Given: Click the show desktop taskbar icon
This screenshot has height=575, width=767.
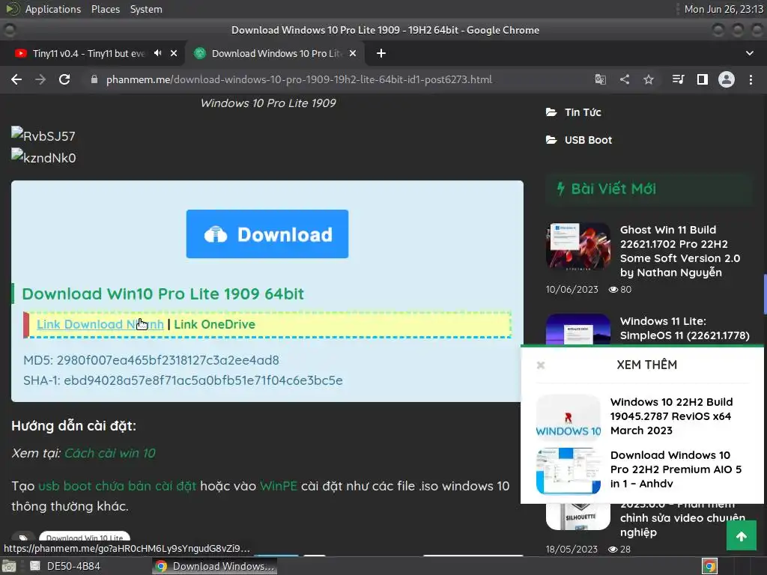Looking at the screenshot, I should tap(8, 566).
